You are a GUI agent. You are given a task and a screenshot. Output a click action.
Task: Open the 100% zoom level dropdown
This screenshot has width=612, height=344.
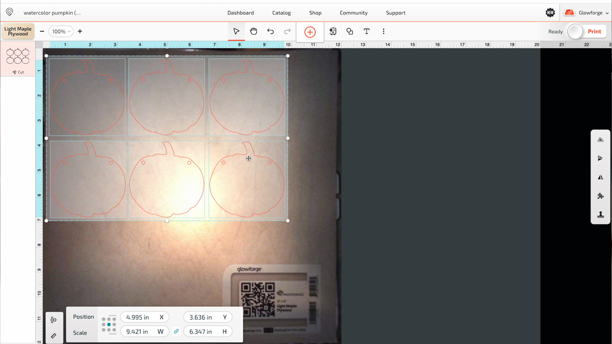[x=61, y=32]
